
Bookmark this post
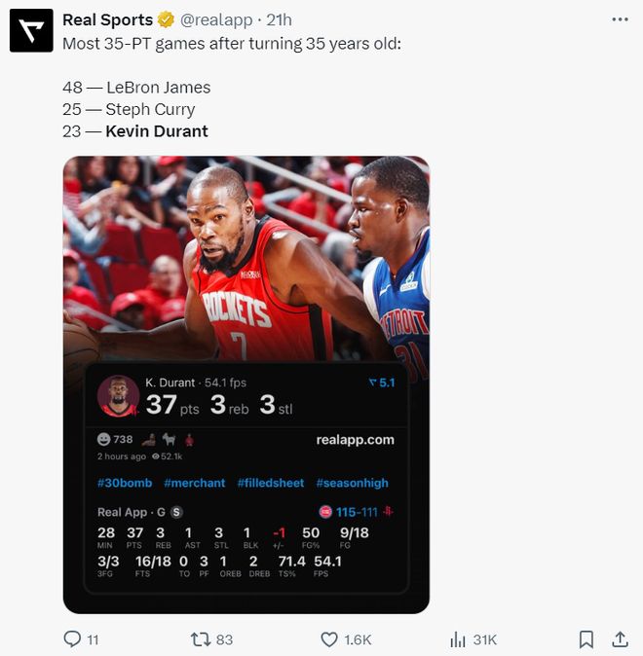pyautogui.click(x=586, y=639)
